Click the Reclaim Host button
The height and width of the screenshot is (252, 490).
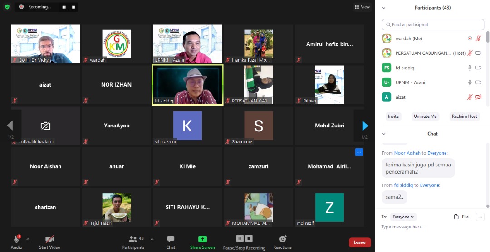click(465, 116)
